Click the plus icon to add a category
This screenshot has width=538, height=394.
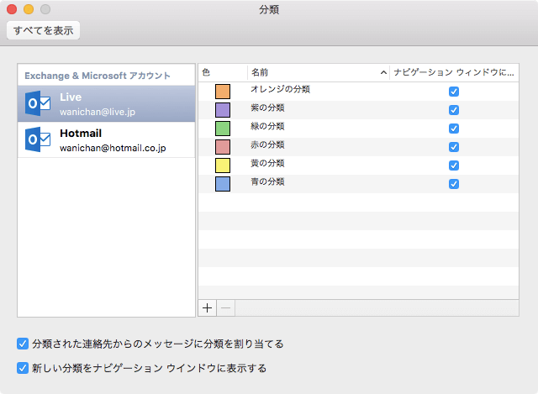(208, 307)
